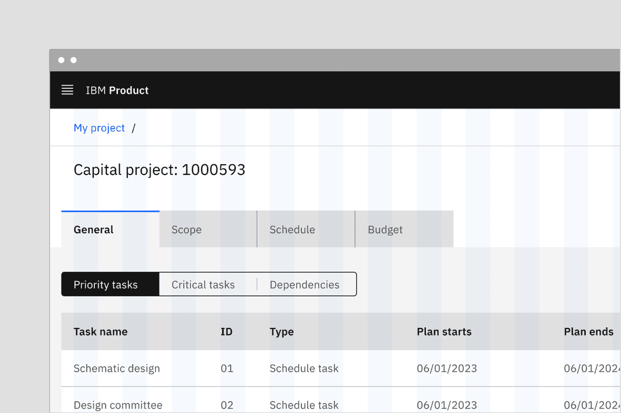Select the Design committee task row
This screenshot has width=621, height=413.
tap(341, 400)
